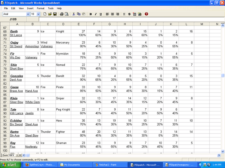Create a new chart with the chart icon
The width and height of the screenshot is (225, 168).
coord(139,14)
